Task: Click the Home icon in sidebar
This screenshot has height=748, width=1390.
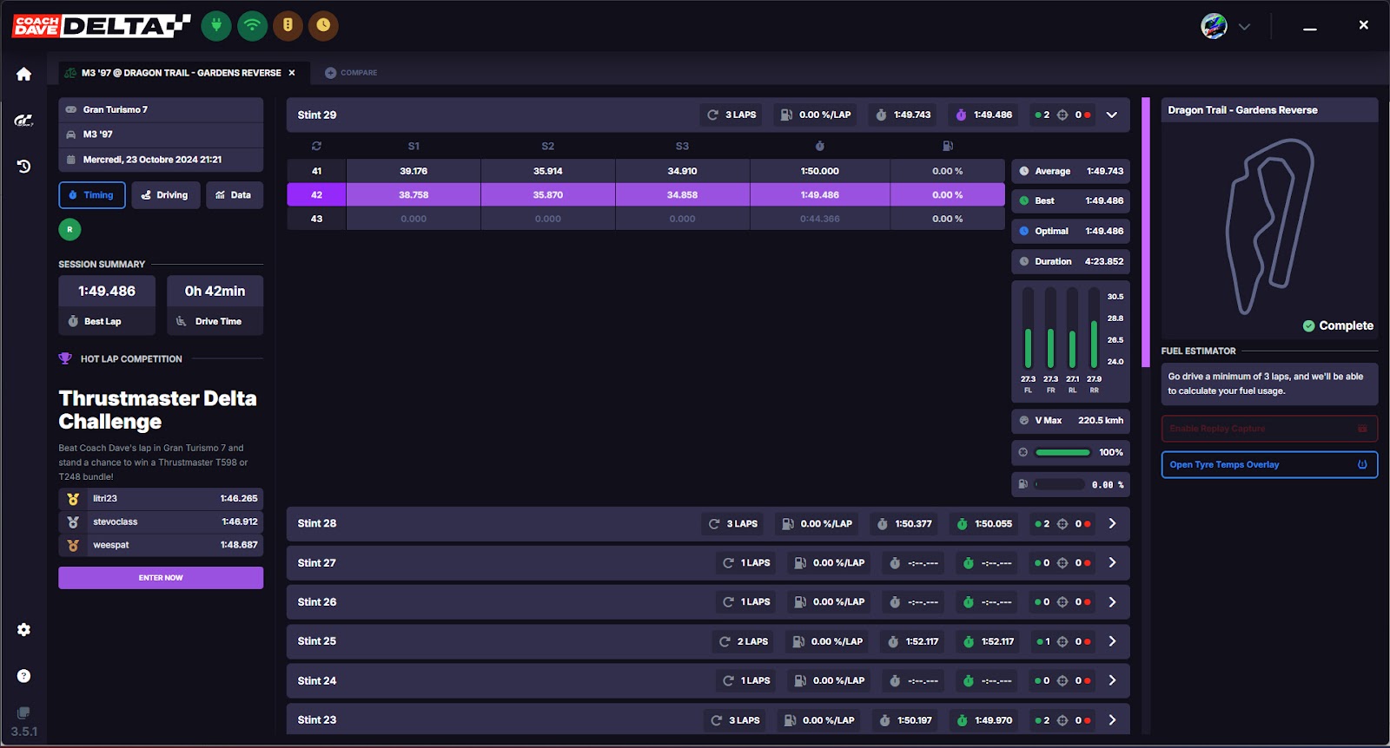Action: point(23,75)
